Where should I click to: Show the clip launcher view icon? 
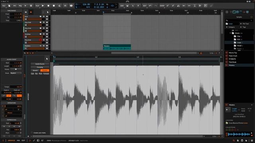[x=25, y=12]
